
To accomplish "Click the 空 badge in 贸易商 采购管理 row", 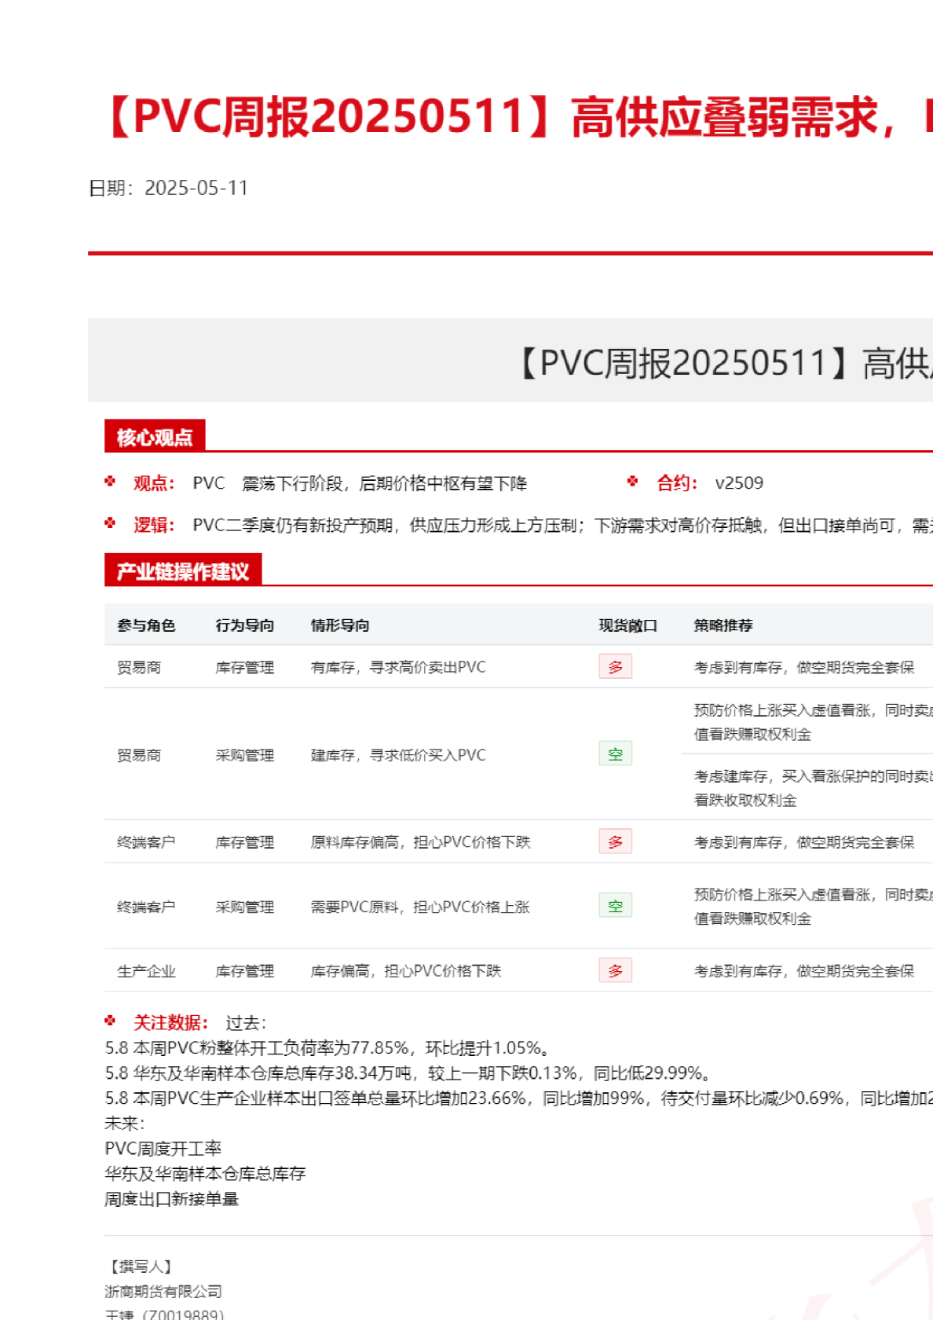I will pos(615,754).
